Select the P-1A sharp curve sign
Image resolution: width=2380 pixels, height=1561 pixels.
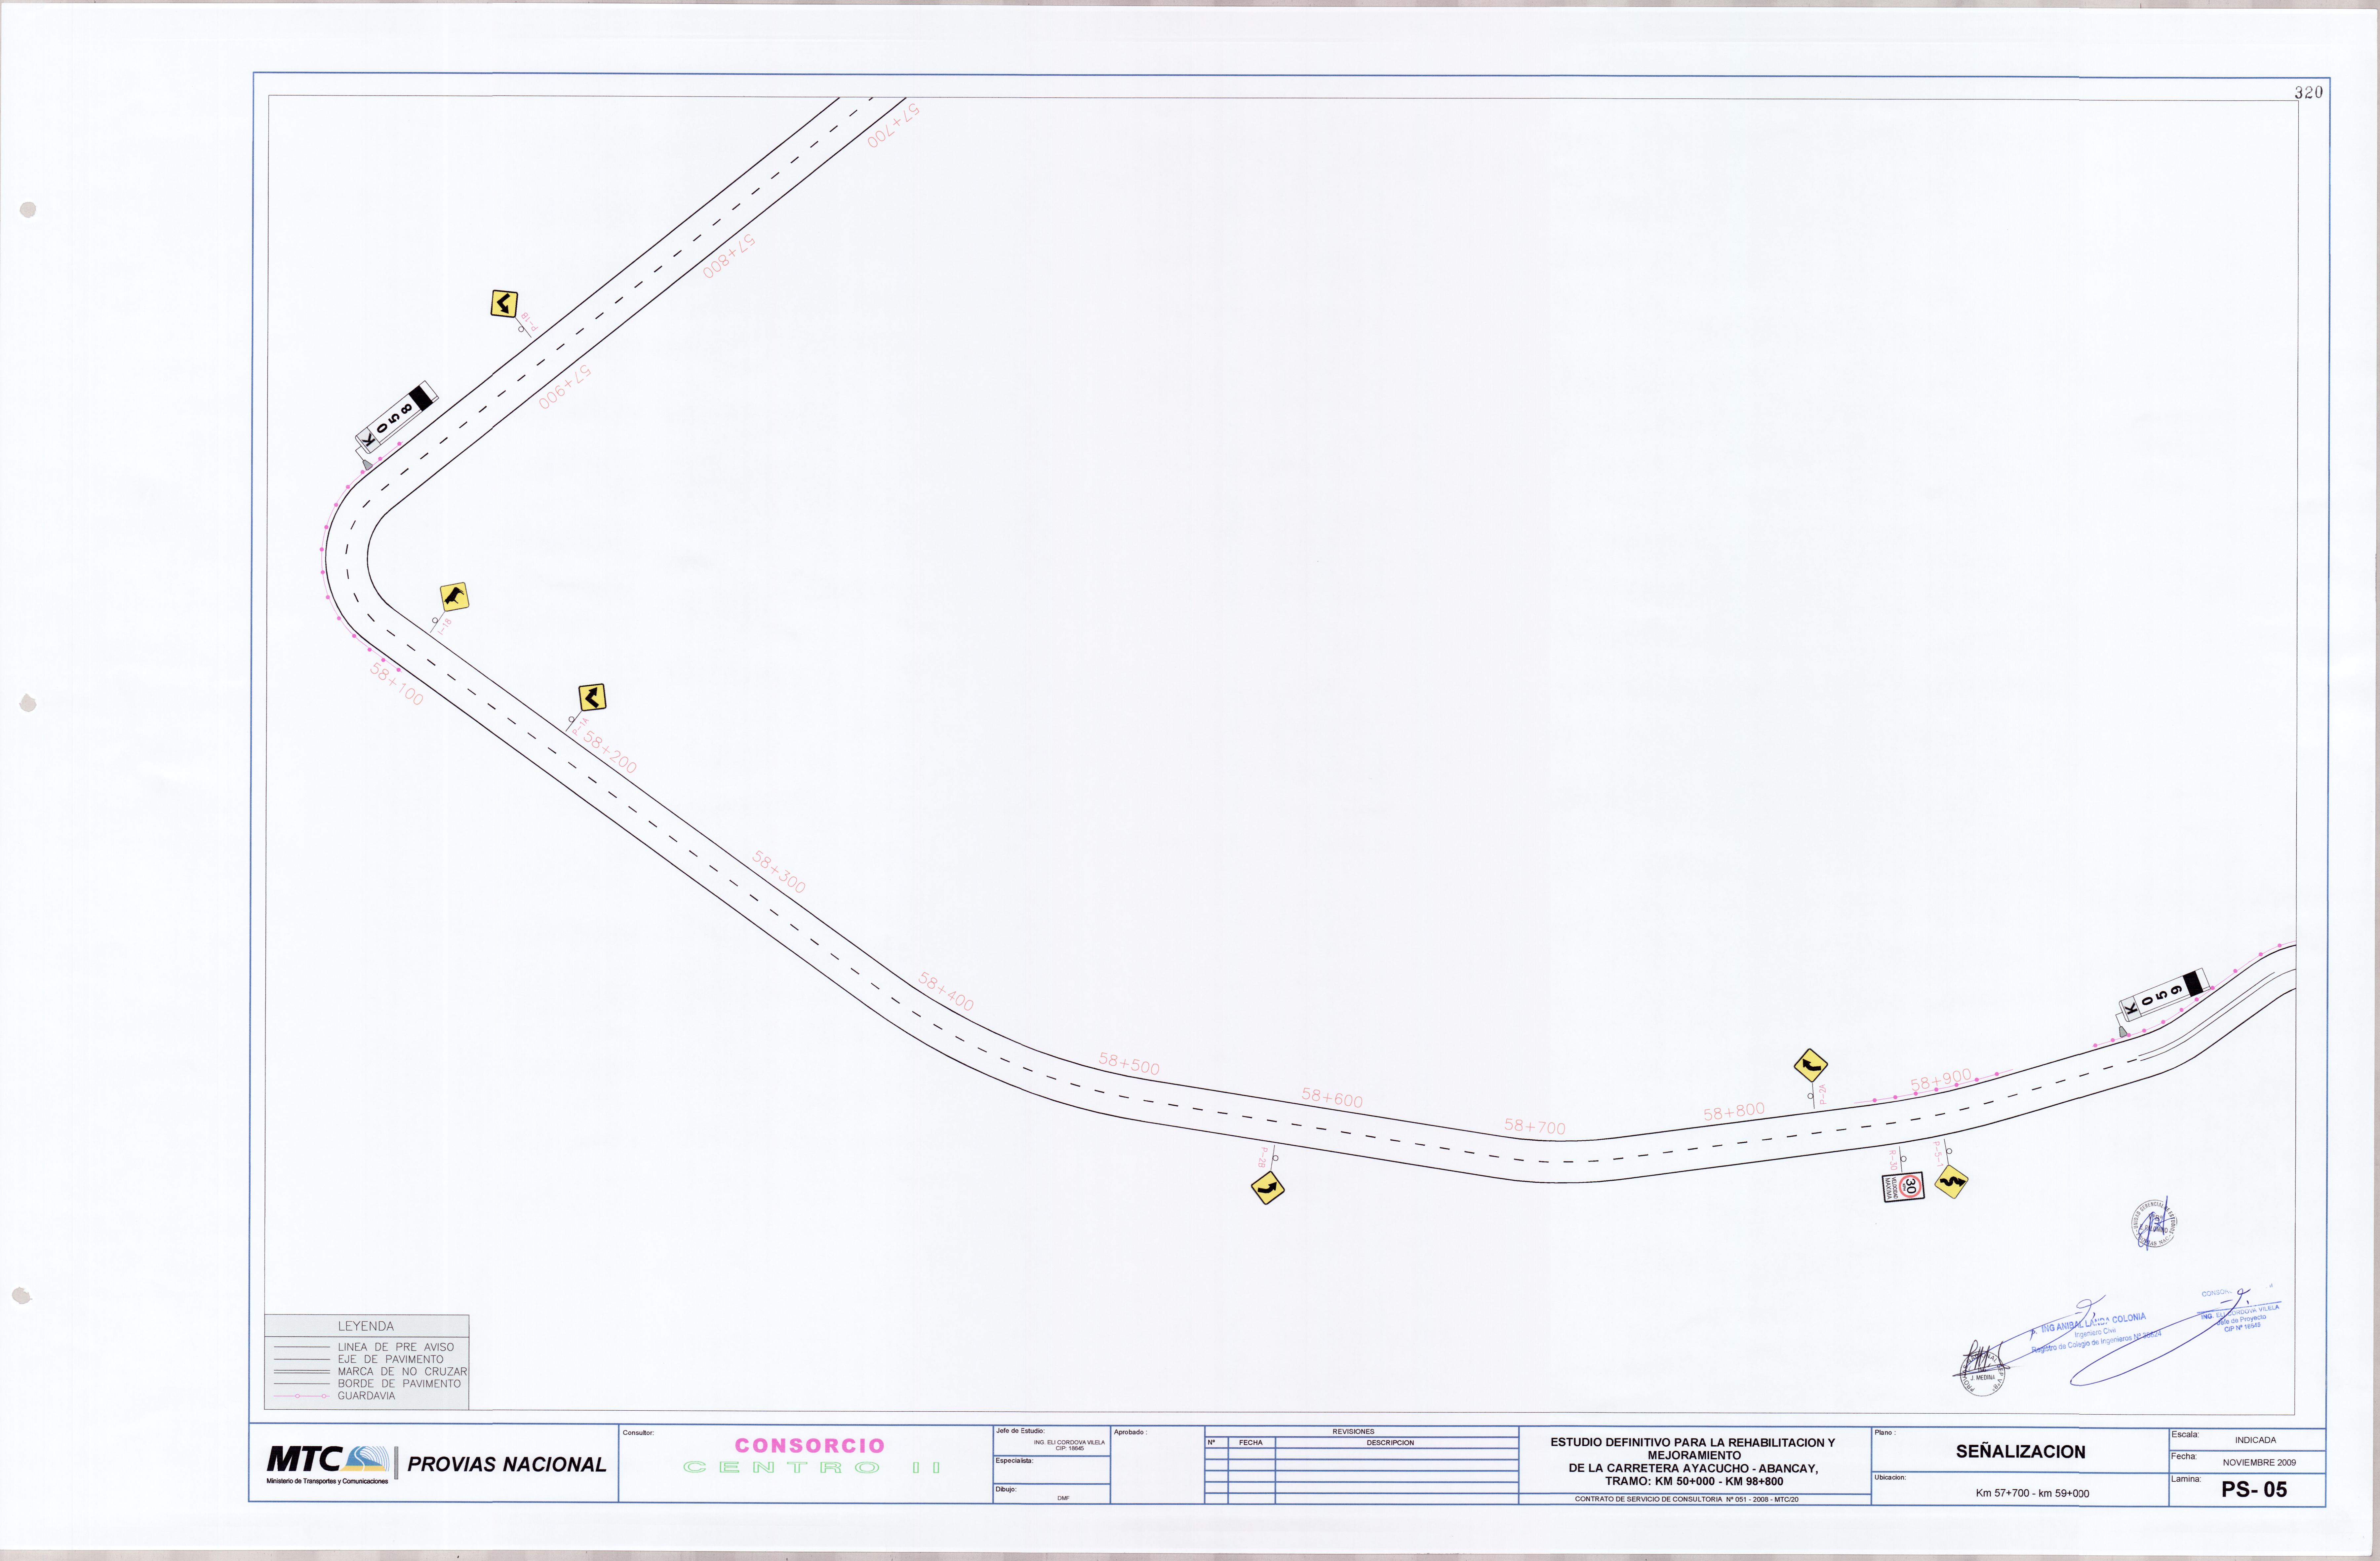pyautogui.click(x=593, y=698)
